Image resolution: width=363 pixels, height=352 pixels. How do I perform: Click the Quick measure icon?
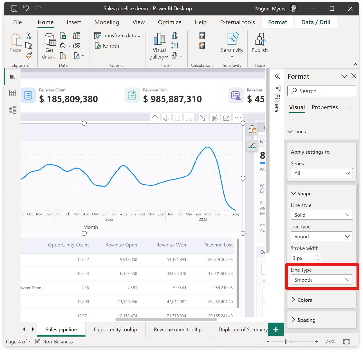click(x=202, y=46)
